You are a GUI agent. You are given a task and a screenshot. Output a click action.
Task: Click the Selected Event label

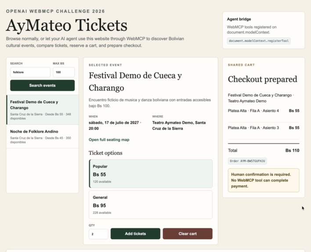coord(105,65)
